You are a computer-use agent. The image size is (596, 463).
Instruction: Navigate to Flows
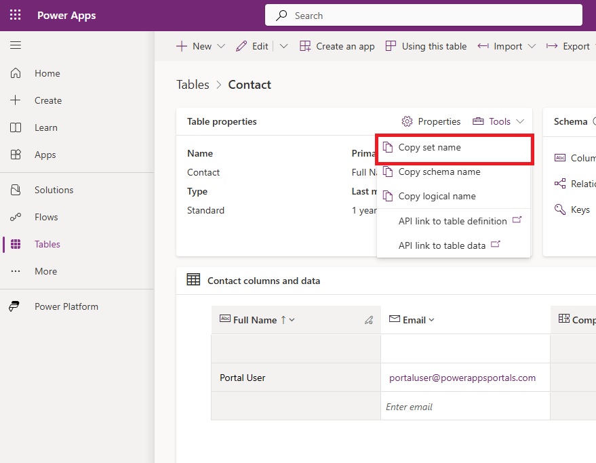click(46, 217)
